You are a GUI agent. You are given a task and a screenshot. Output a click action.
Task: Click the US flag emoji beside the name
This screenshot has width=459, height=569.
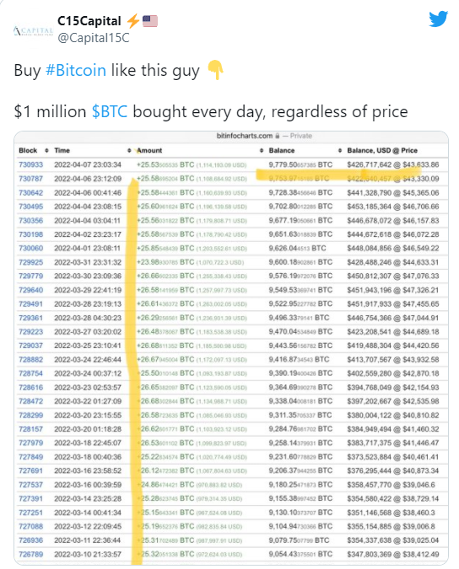tap(150, 21)
